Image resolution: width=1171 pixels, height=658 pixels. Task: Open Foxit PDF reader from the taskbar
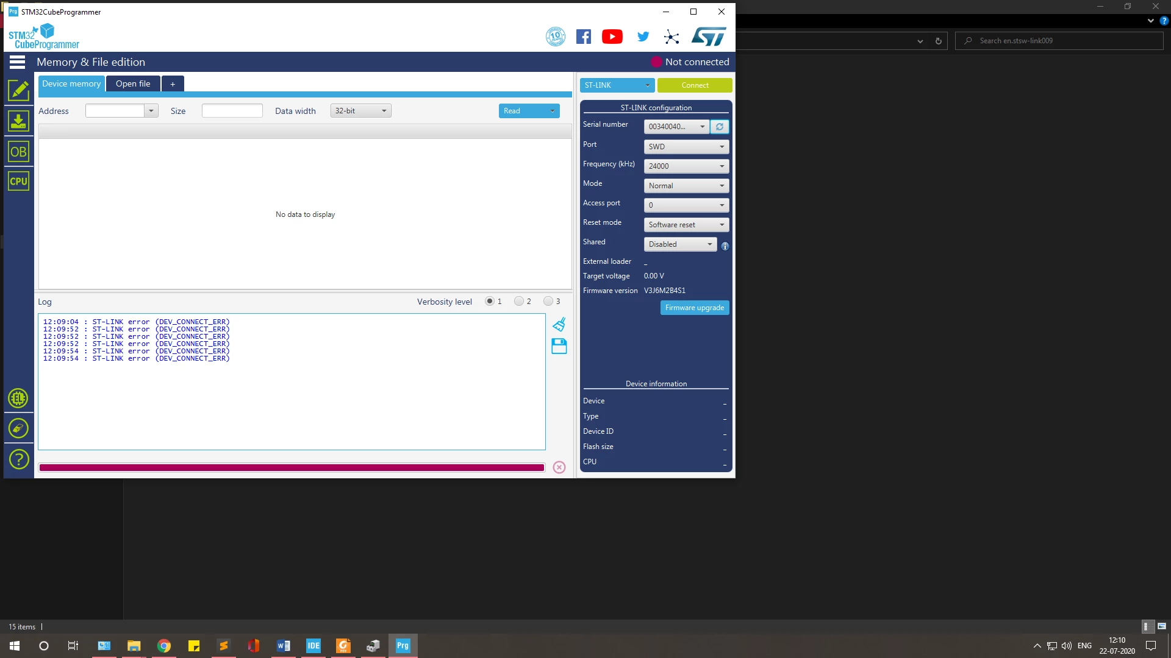[x=343, y=646]
